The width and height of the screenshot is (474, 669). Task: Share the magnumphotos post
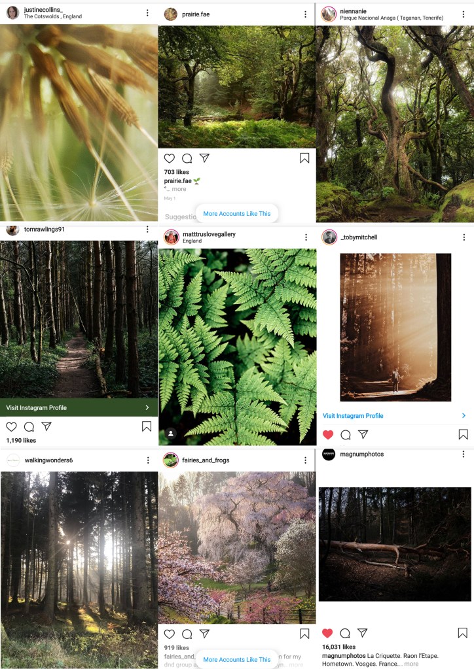363,632
